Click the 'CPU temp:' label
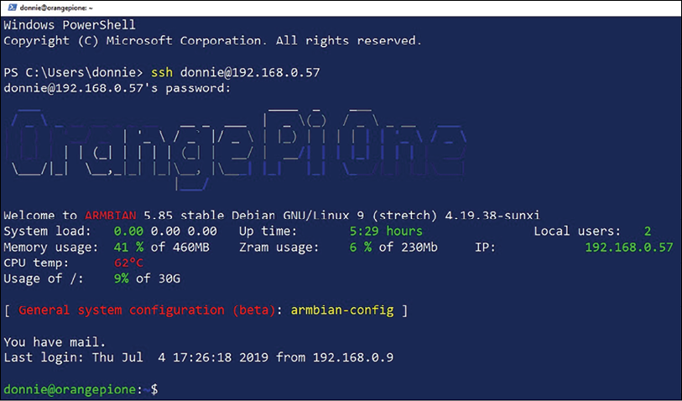682x401 pixels. (37, 263)
